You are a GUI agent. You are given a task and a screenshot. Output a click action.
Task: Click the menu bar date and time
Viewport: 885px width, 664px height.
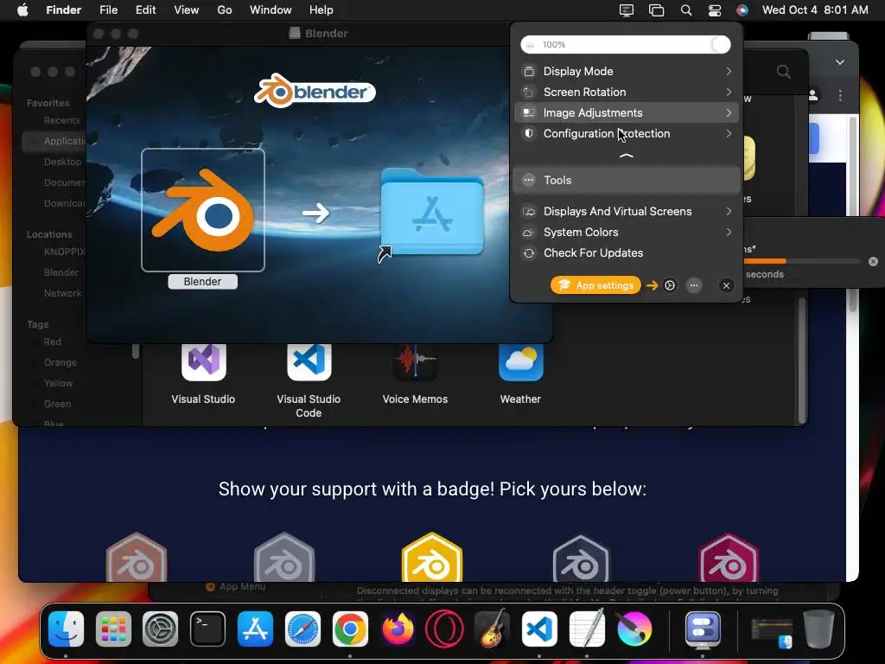[815, 10]
